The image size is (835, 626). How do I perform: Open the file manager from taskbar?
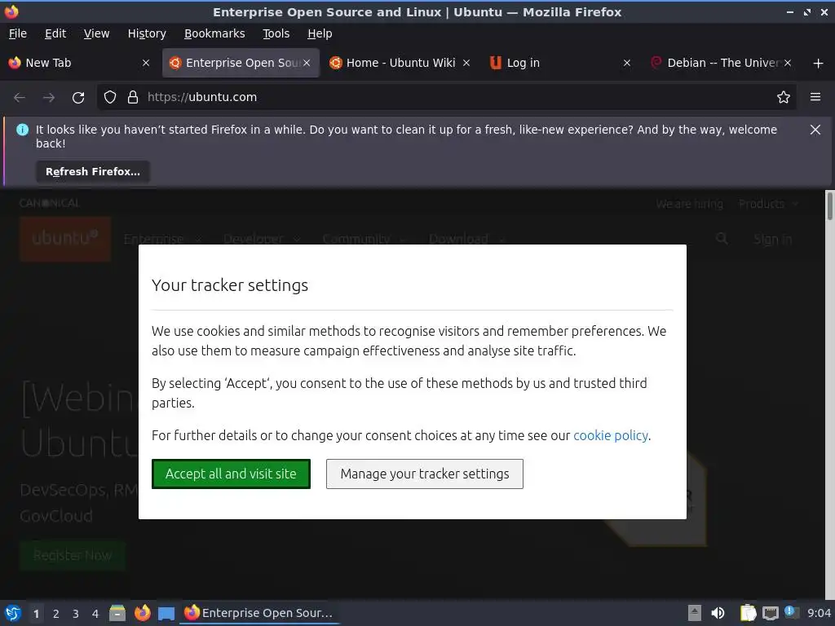point(117,613)
